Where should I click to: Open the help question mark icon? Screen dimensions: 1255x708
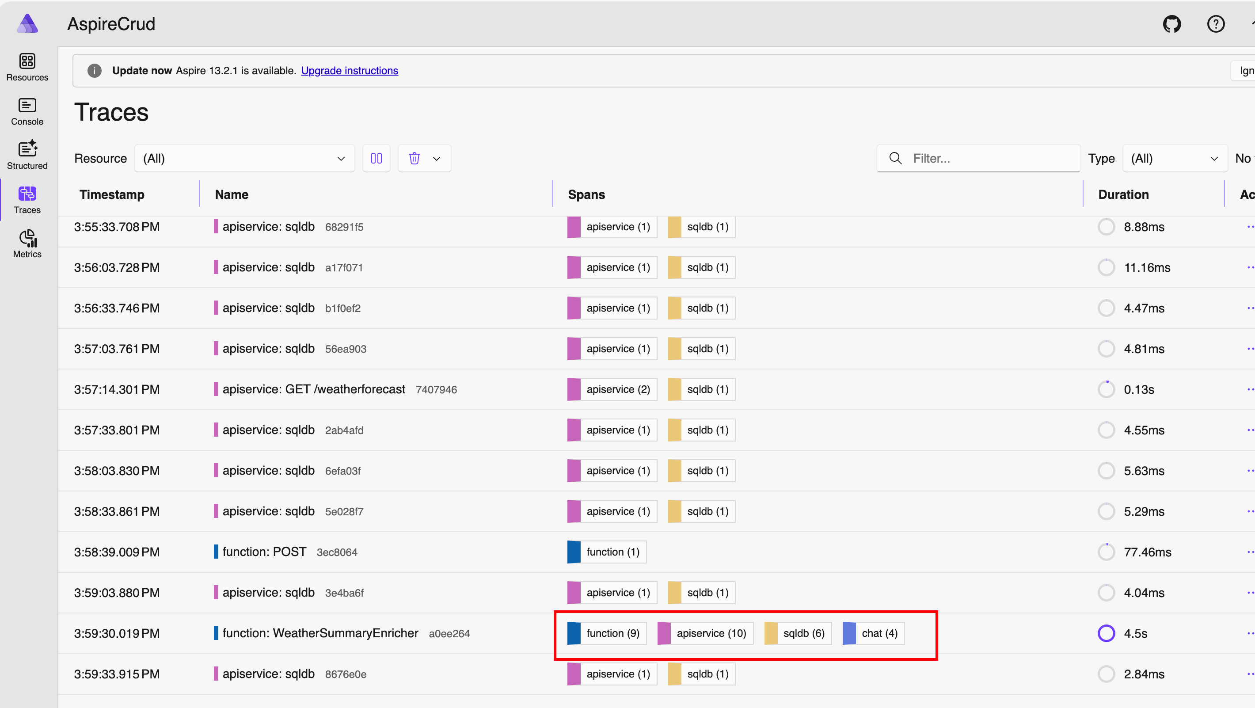[1216, 24]
